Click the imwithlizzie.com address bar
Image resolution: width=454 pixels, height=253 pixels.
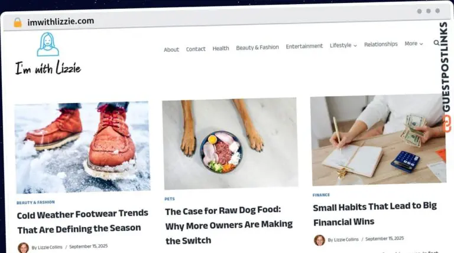pos(61,21)
